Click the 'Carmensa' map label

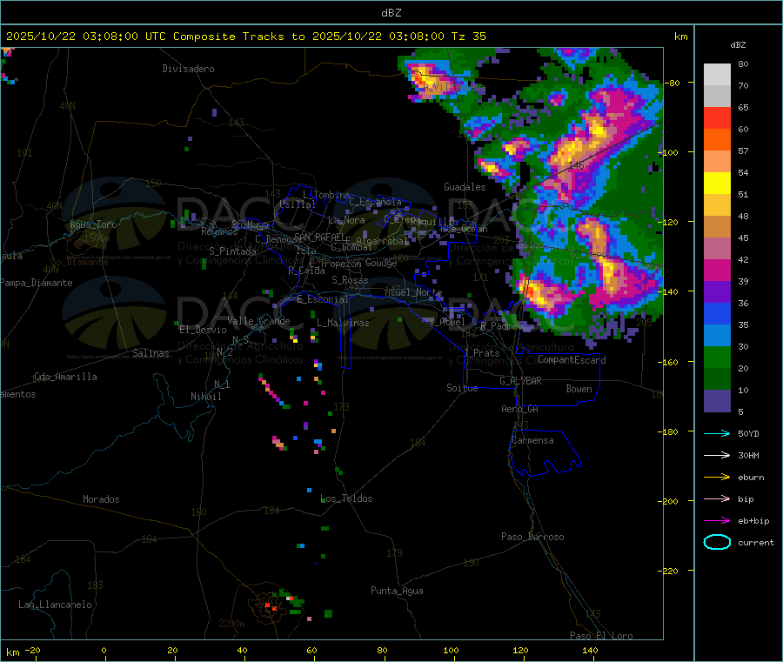532,440
